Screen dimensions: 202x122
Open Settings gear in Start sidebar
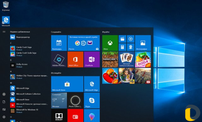coord(4,117)
